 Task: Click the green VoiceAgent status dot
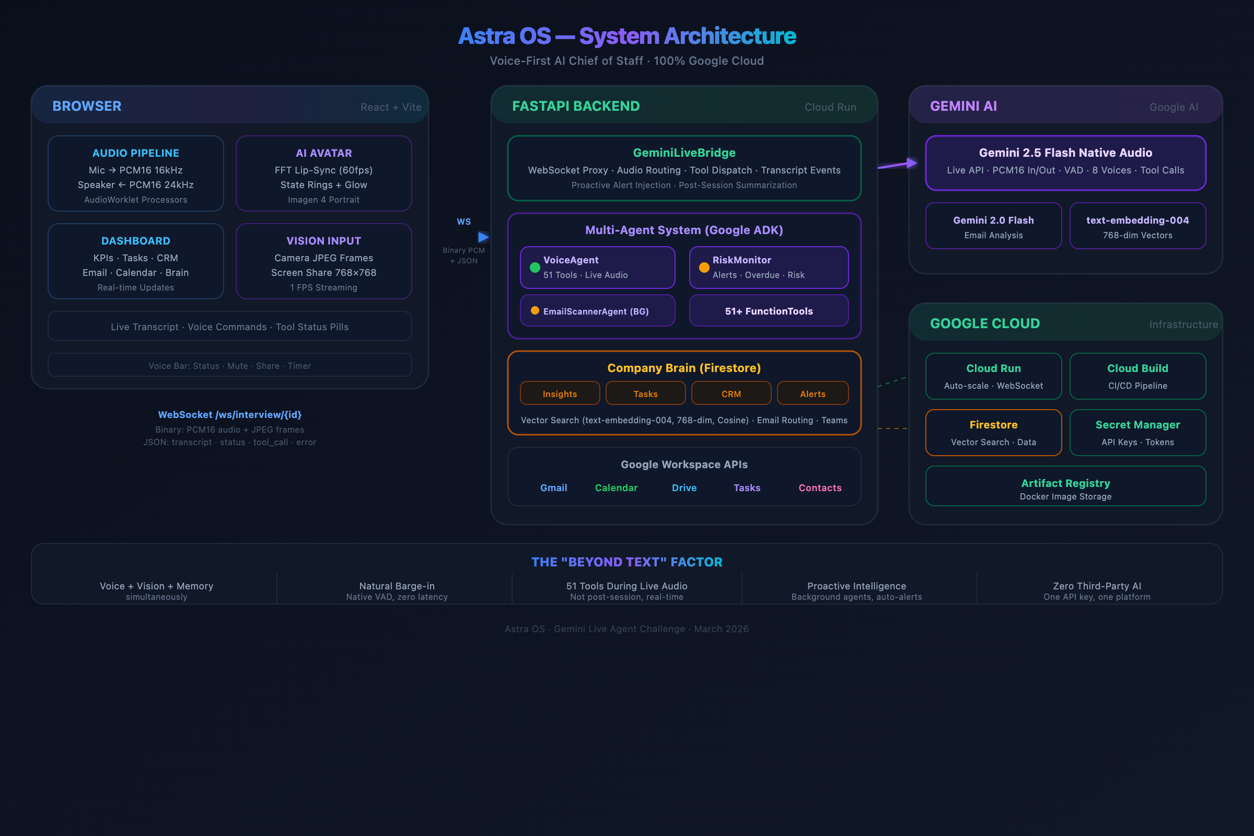tap(535, 268)
